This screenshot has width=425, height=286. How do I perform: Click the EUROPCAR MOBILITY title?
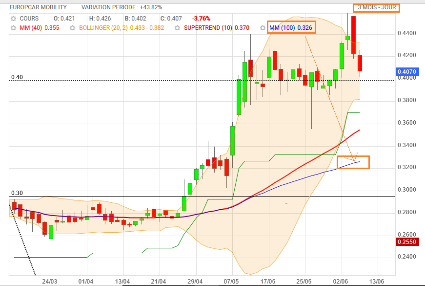coord(38,7)
